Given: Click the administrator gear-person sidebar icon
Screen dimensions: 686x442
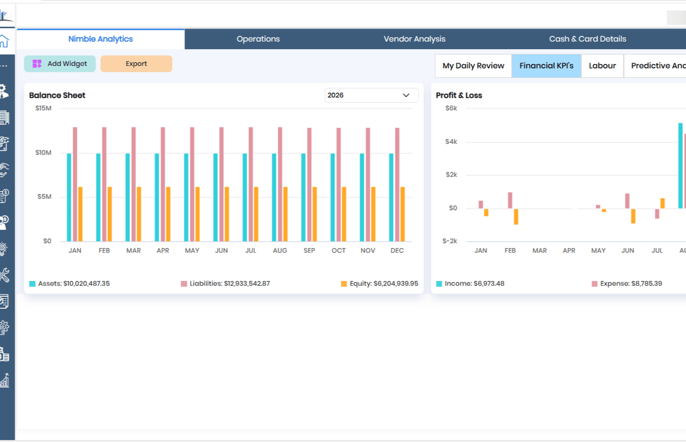Looking at the screenshot, I should point(4,91).
